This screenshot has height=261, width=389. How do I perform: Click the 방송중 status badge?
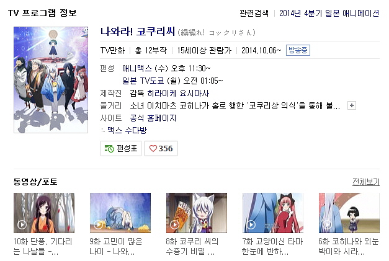(x=298, y=50)
